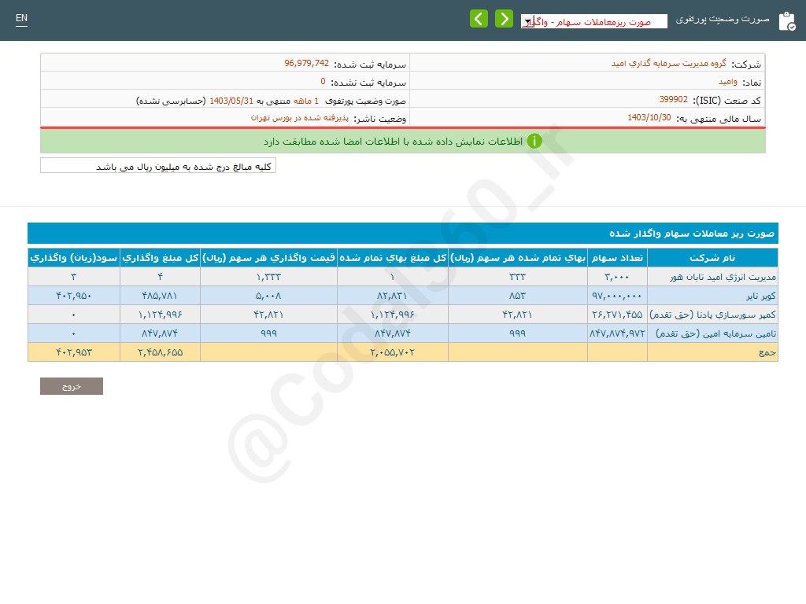
Task: Click the green info icon in notification bar
Action: click(x=534, y=142)
